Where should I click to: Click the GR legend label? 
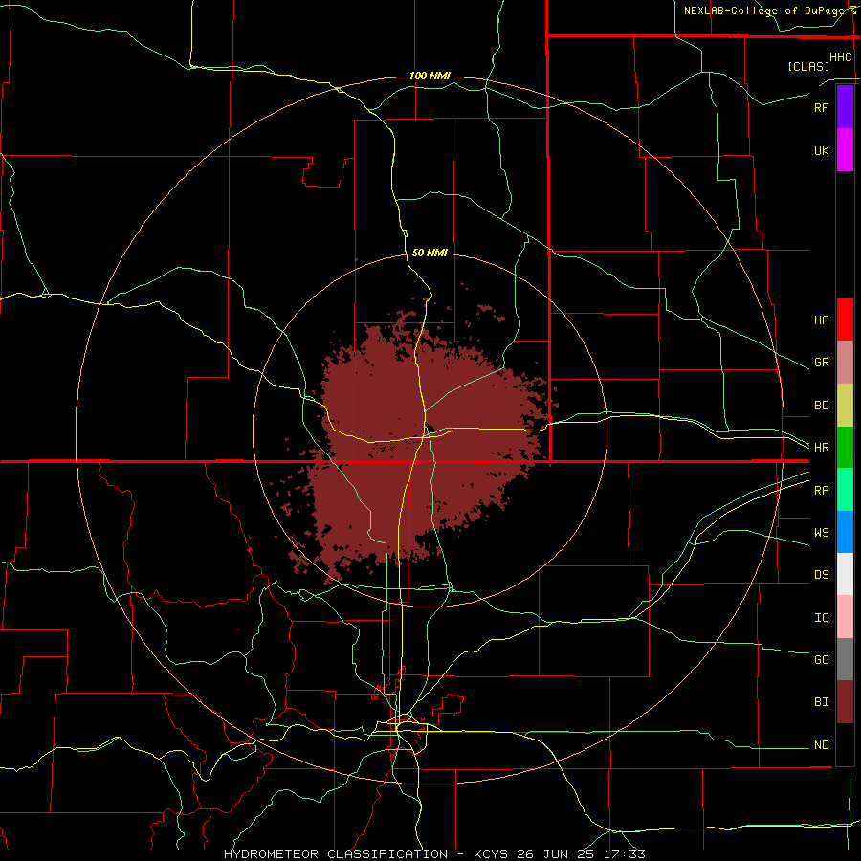(821, 363)
